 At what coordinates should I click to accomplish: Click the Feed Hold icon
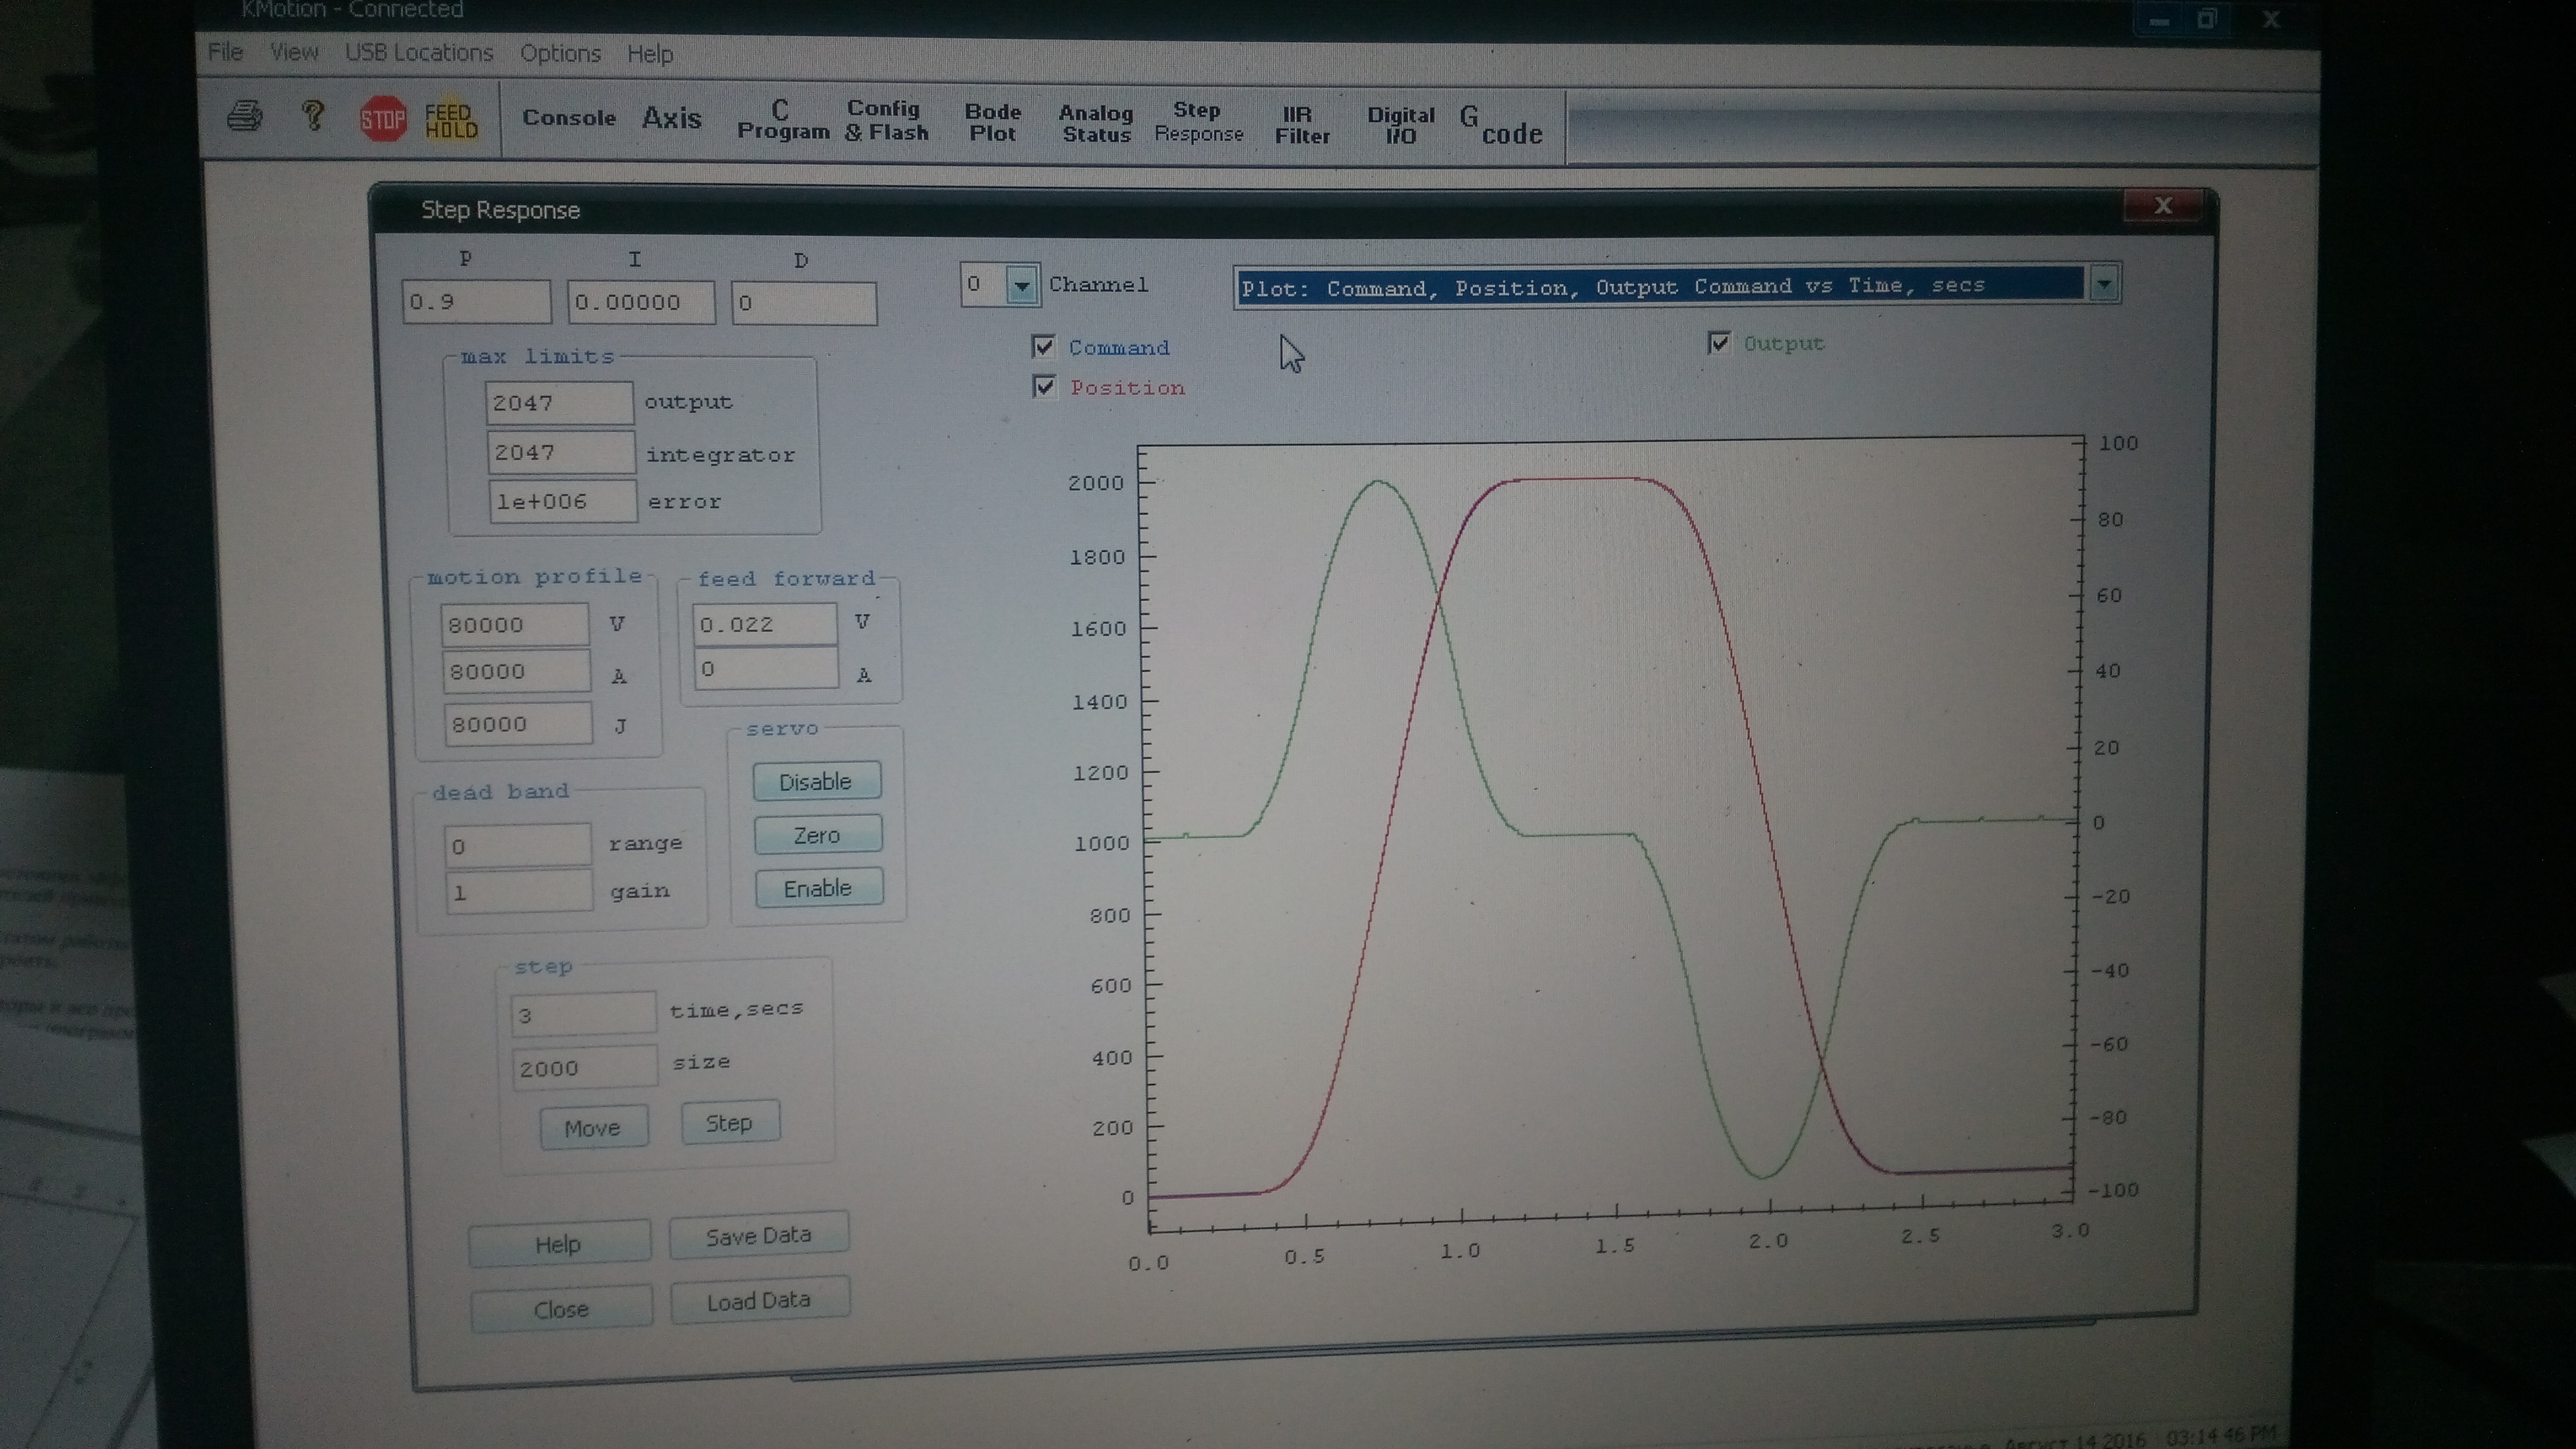(450, 120)
